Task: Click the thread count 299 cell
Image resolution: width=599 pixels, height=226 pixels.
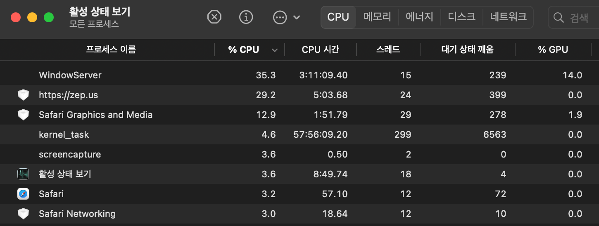Action: pyautogui.click(x=403, y=134)
